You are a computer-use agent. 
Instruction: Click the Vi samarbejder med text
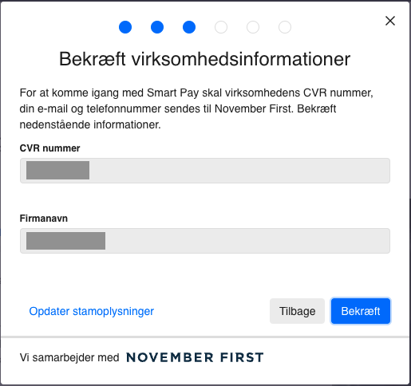tap(69, 357)
